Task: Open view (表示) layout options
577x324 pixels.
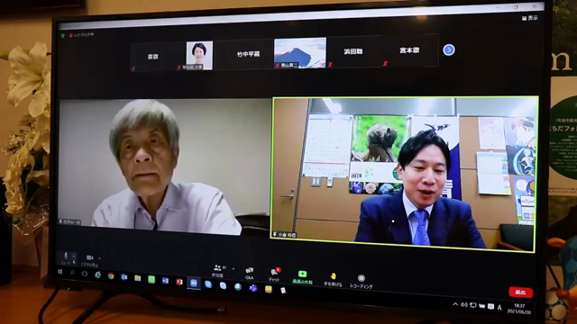Action: tap(530, 18)
